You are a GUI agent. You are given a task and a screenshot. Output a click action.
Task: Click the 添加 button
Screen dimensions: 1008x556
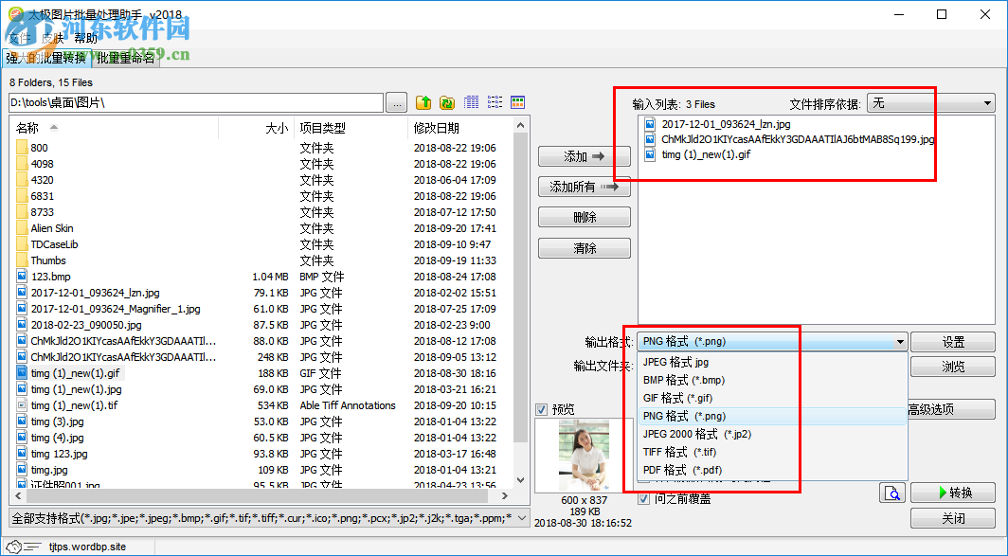584,156
